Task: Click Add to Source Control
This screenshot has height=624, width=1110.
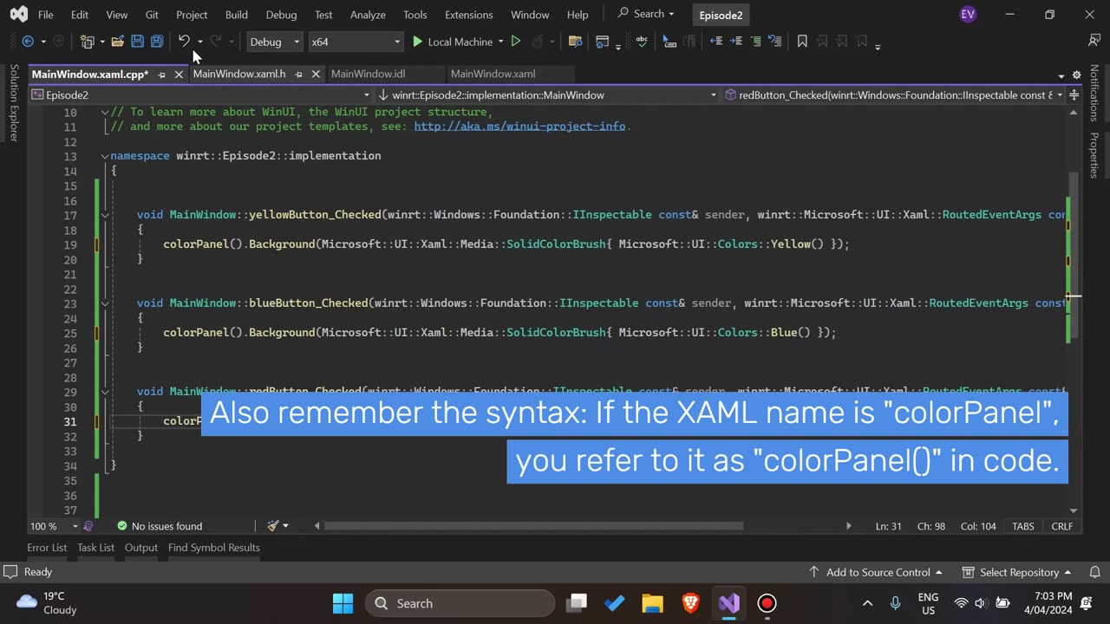Action: [876, 572]
